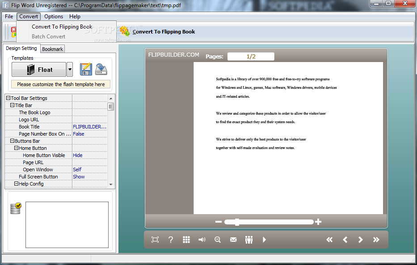Viewport: 417px width, 265px height.
Task: Collapse the Tool Bar Settings node
Action: pyautogui.click(x=8, y=98)
